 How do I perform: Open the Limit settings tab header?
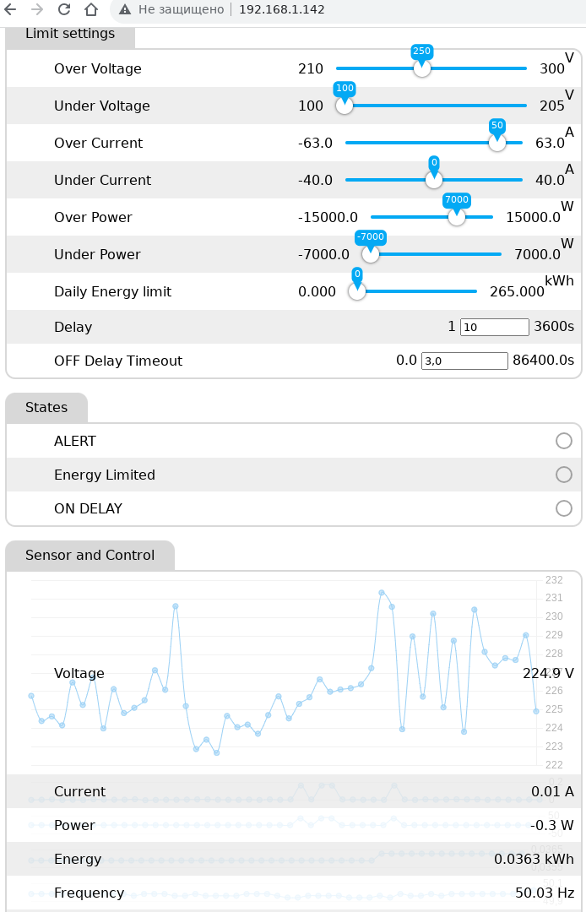coord(70,35)
